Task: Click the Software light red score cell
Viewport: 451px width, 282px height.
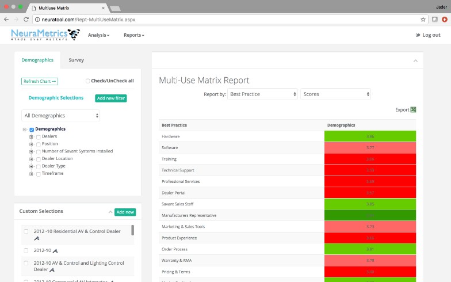Action: click(370, 147)
